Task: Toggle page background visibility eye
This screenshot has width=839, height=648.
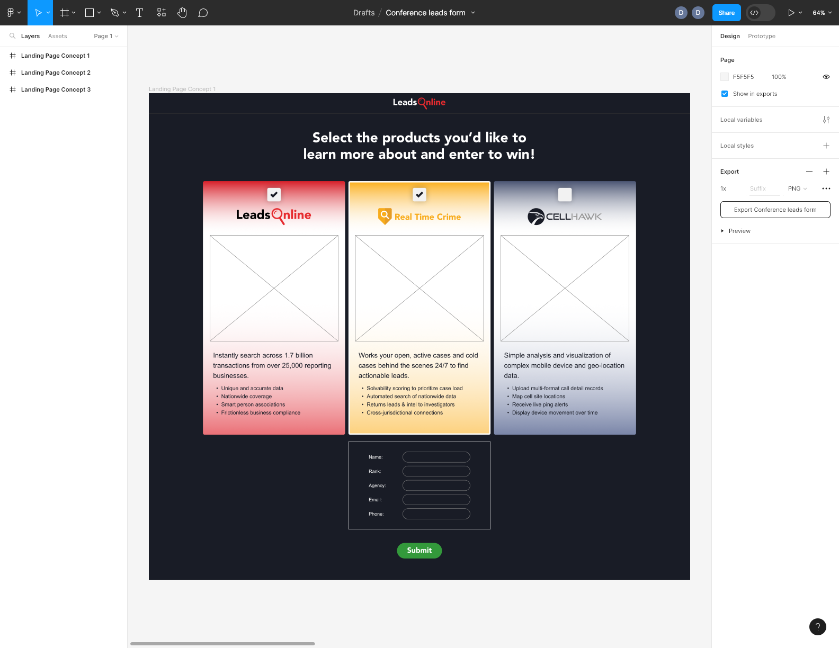Action: (x=826, y=77)
